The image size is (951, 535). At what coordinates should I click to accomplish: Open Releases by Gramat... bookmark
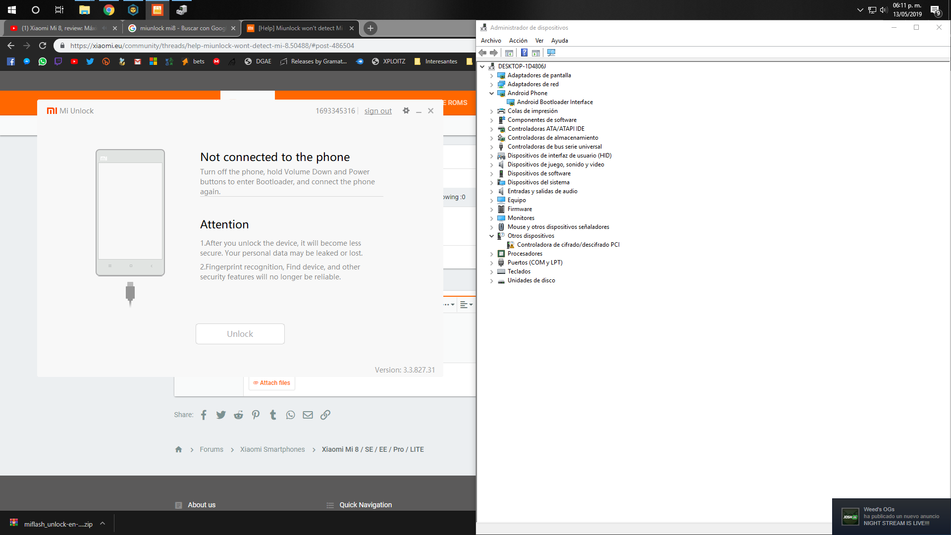pos(314,61)
